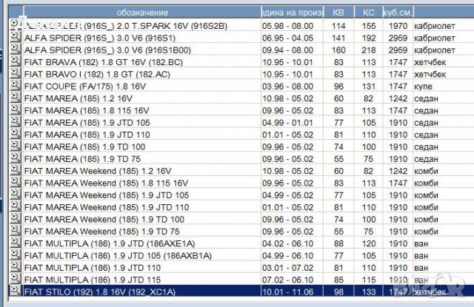
Task: Click magnifier icon next to FIAT BRAVO I (182)
Action: [15, 74]
